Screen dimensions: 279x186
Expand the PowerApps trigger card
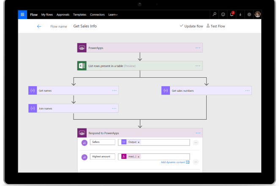pyautogui.click(x=140, y=48)
